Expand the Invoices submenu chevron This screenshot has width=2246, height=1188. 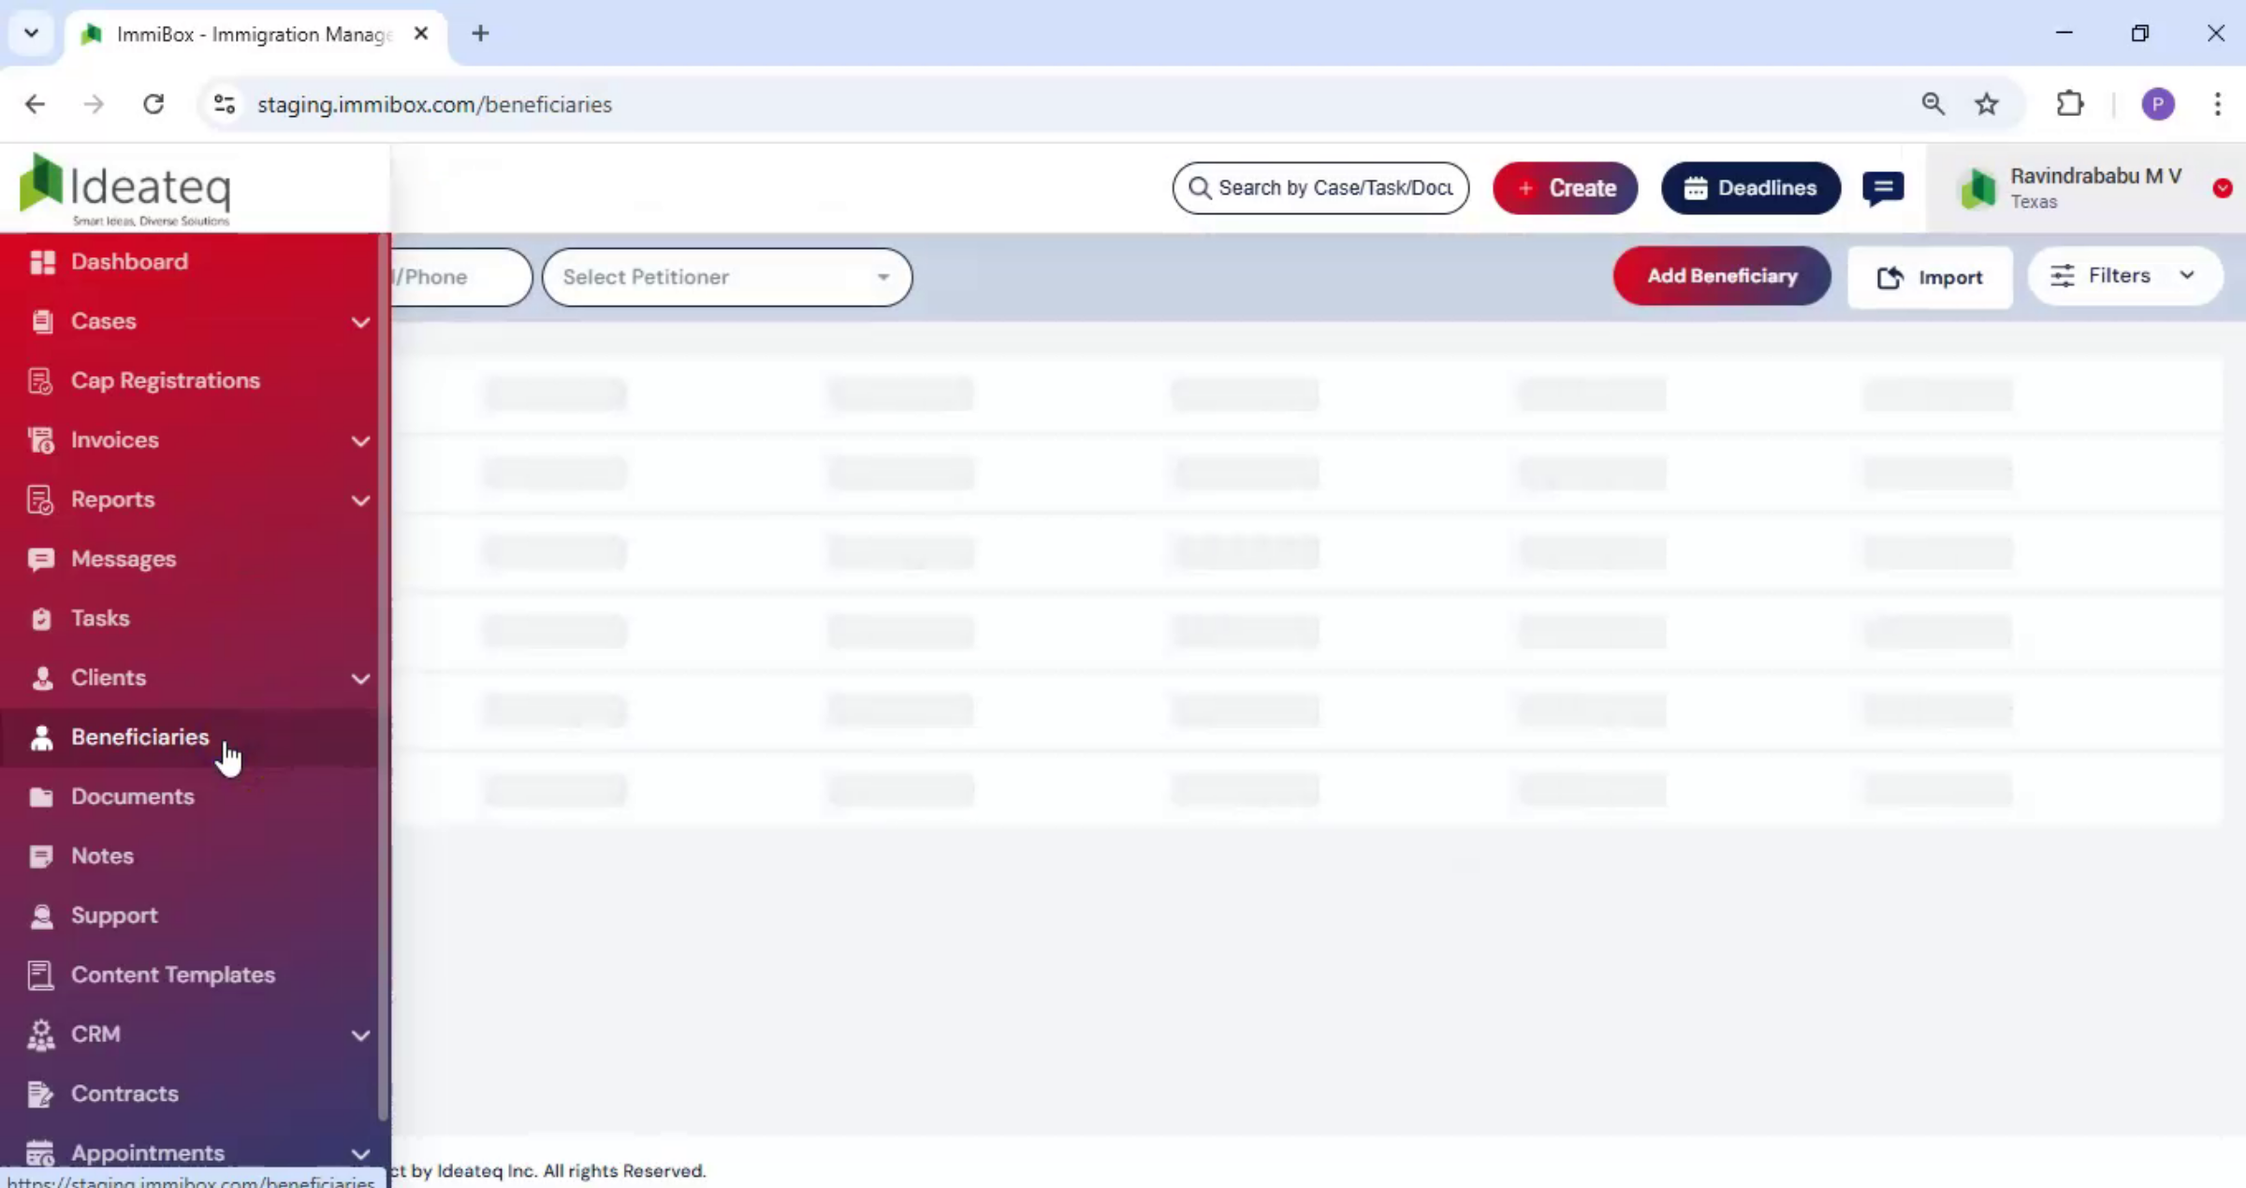click(360, 441)
